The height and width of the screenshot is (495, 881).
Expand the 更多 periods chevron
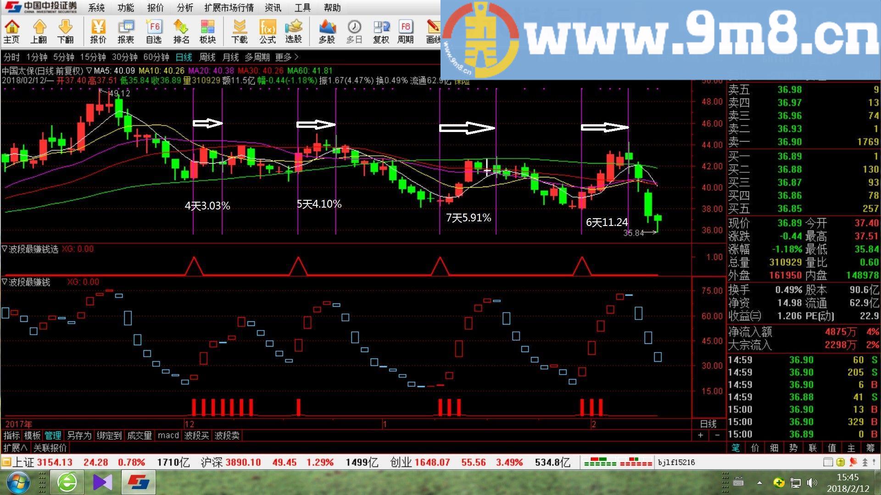tap(296, 57)
